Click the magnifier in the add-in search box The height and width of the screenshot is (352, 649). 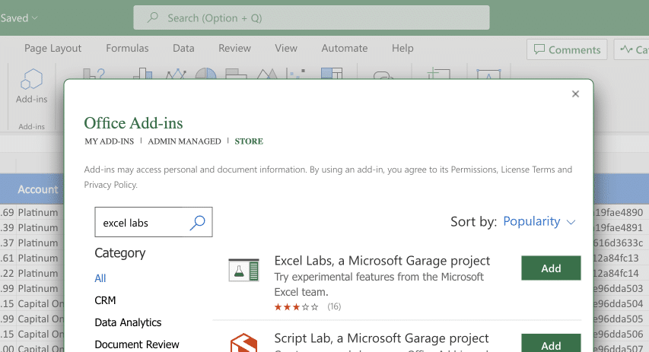(197, 223)
